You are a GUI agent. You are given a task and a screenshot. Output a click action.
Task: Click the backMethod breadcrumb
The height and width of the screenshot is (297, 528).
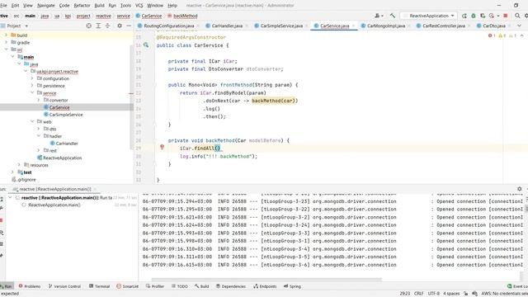185,16
